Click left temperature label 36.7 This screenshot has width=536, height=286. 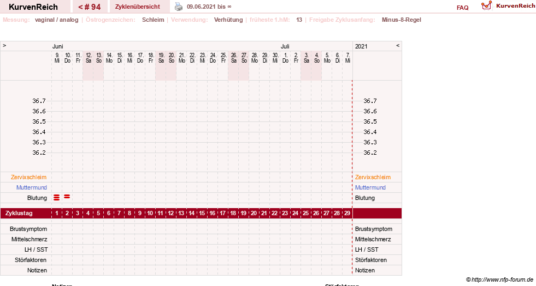[39, 101]
